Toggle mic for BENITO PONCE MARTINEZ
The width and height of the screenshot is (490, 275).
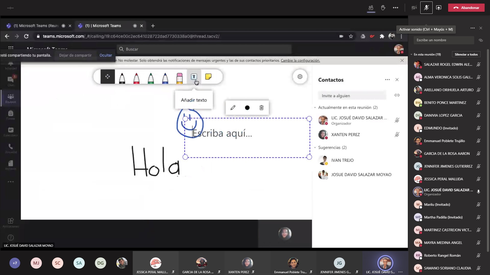[479, 103]
